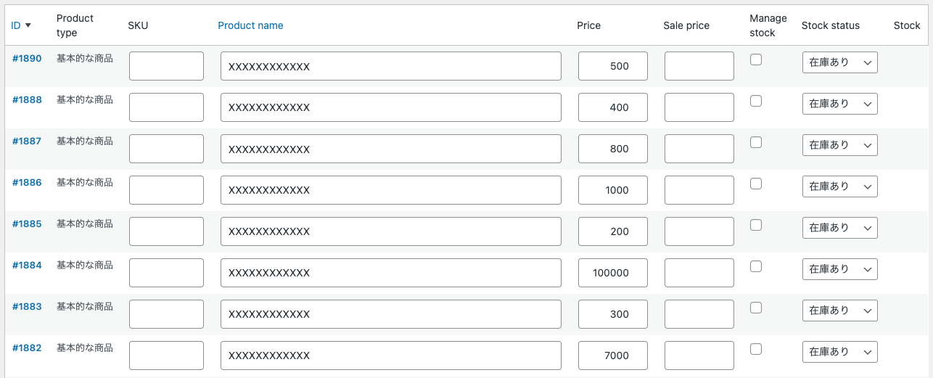Click the ID column sort arrow
The image size is (933, 378).
point(28,25)
